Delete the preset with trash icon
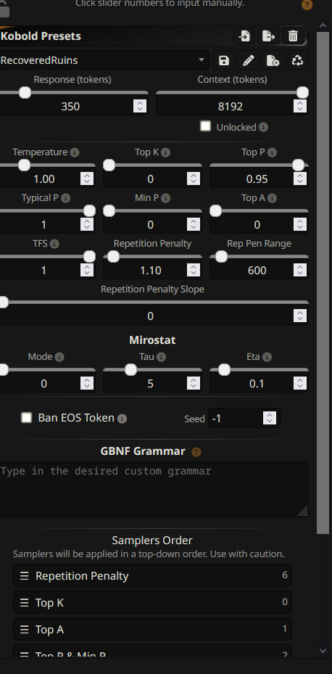This screenshot has width=332, height=674. pyautogui.click(x=293, y=36)
